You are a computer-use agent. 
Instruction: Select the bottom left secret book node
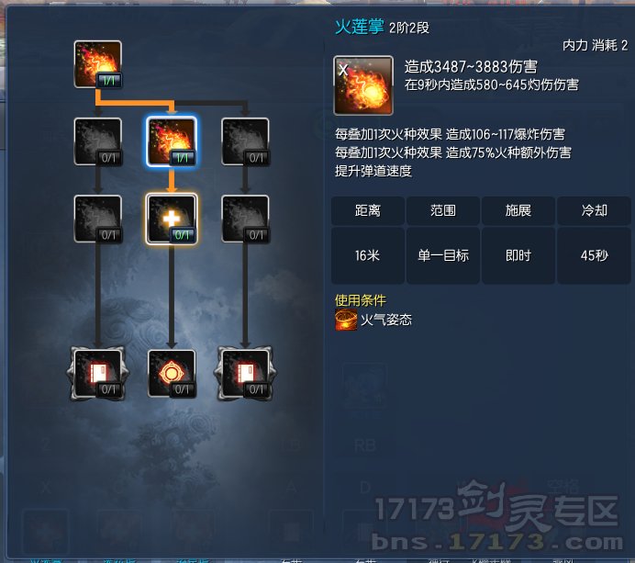(97, 373)
